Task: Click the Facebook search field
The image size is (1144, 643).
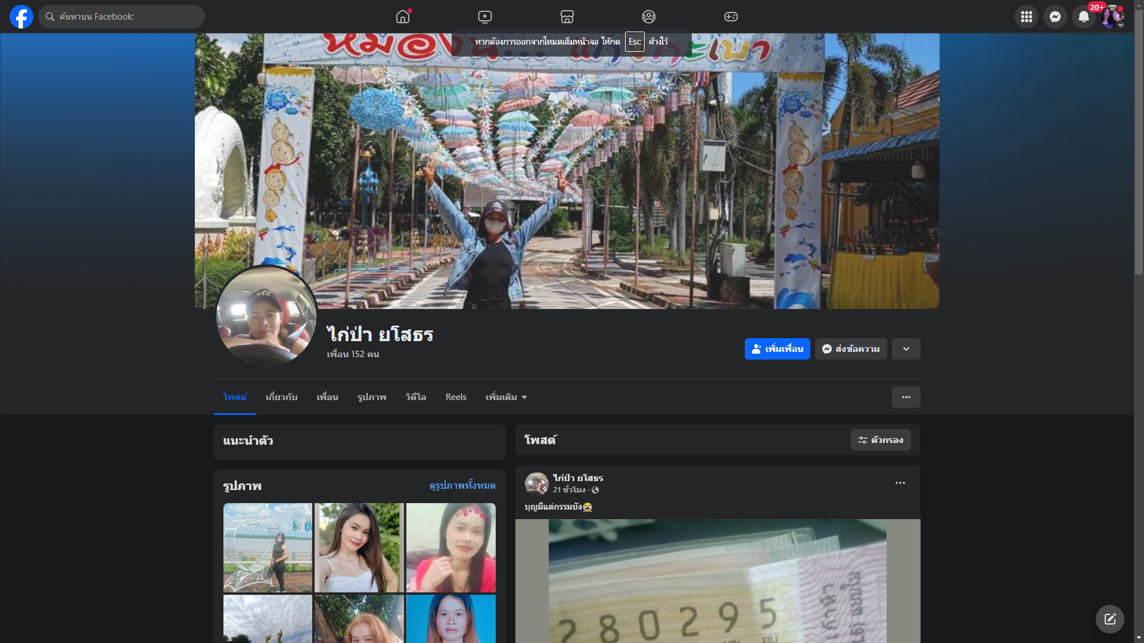Action: pos(122,17)
